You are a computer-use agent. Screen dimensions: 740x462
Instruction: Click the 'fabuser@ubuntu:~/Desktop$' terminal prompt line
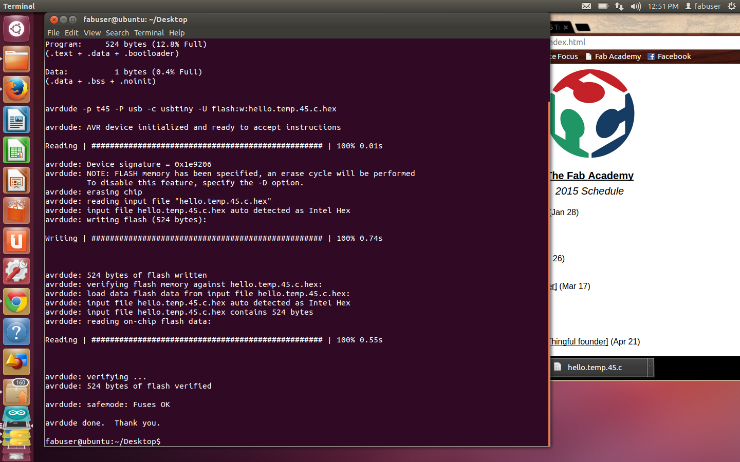103,441
